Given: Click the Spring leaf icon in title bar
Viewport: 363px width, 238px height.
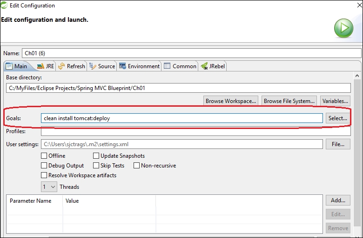Looking at the screenshot, I should tap(5, 6).
